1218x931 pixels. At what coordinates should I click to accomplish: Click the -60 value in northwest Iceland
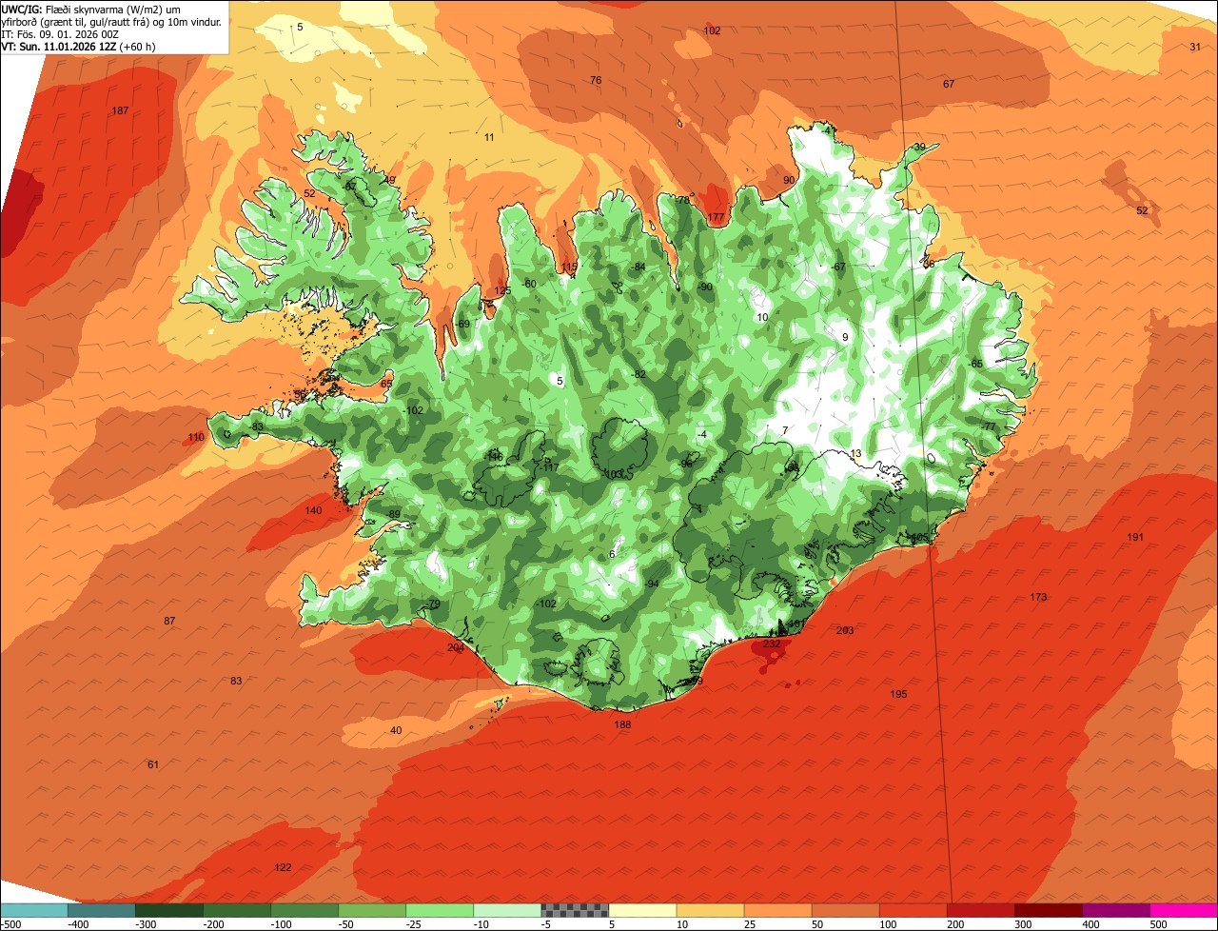[x=530, y=284]
